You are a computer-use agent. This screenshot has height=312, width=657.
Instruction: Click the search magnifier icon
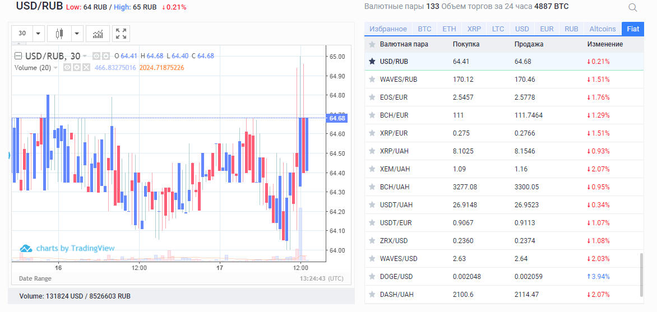click(x=633, y=7)
